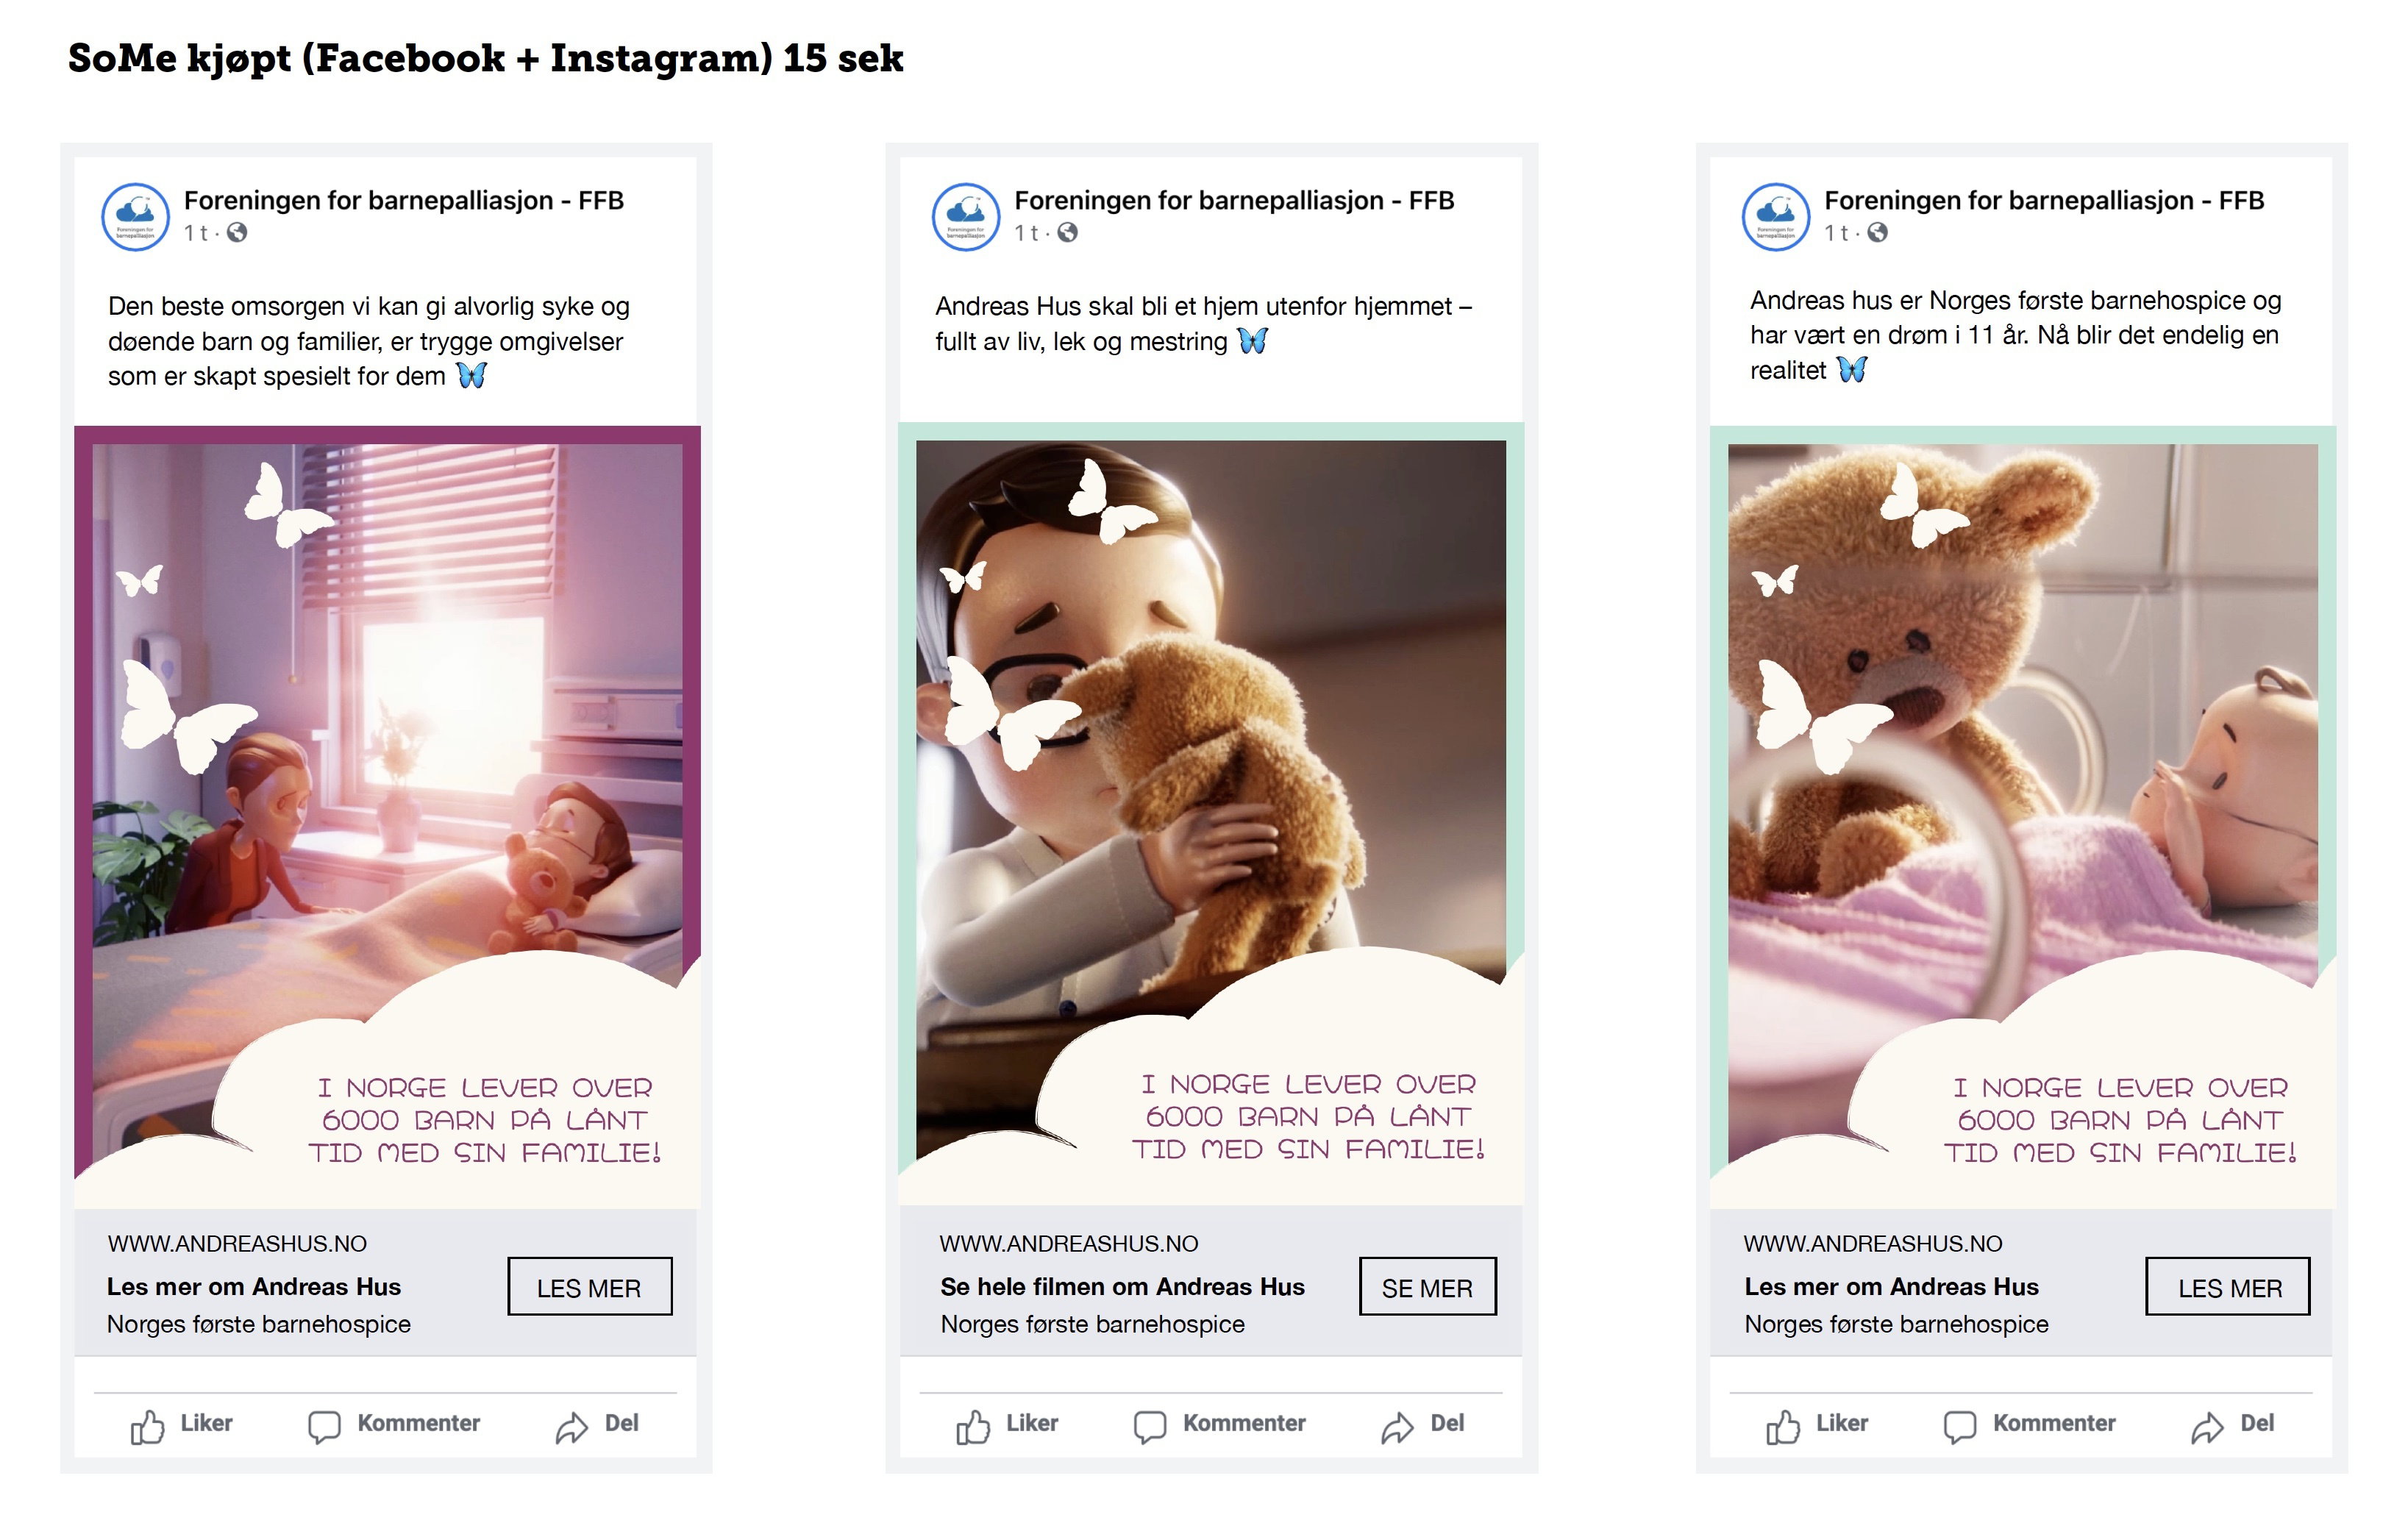The height and width of the screenshot is (1537, 2408).
Task: Click the SE MER button on the middle ad
Action: point(1427,1287)
